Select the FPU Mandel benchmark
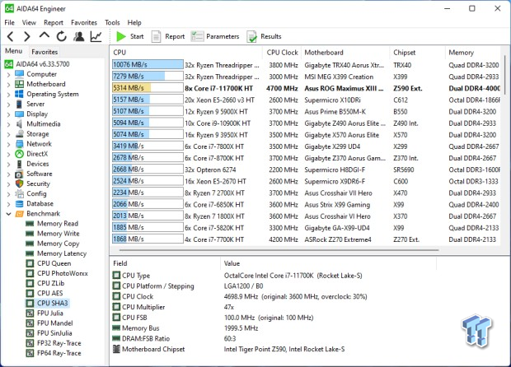The image size is (511, 367). pyautogui.click(x=54, y=323)
